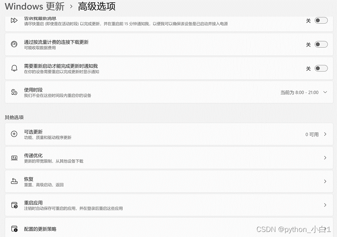Click the 在你的设备需要重启以完成更新时显示通知 description
The height and width of the screenshot is (237, 337).
[62, 72]
